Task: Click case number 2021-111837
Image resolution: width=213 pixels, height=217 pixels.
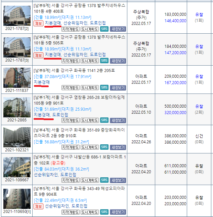Action: [17, 91]
